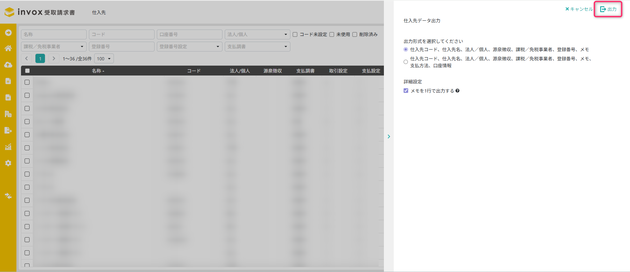Image resolution: width=630 pixels, height=272 pixels.
Task: Click the 口座番号 search field
Action: [x=189, y=34]
